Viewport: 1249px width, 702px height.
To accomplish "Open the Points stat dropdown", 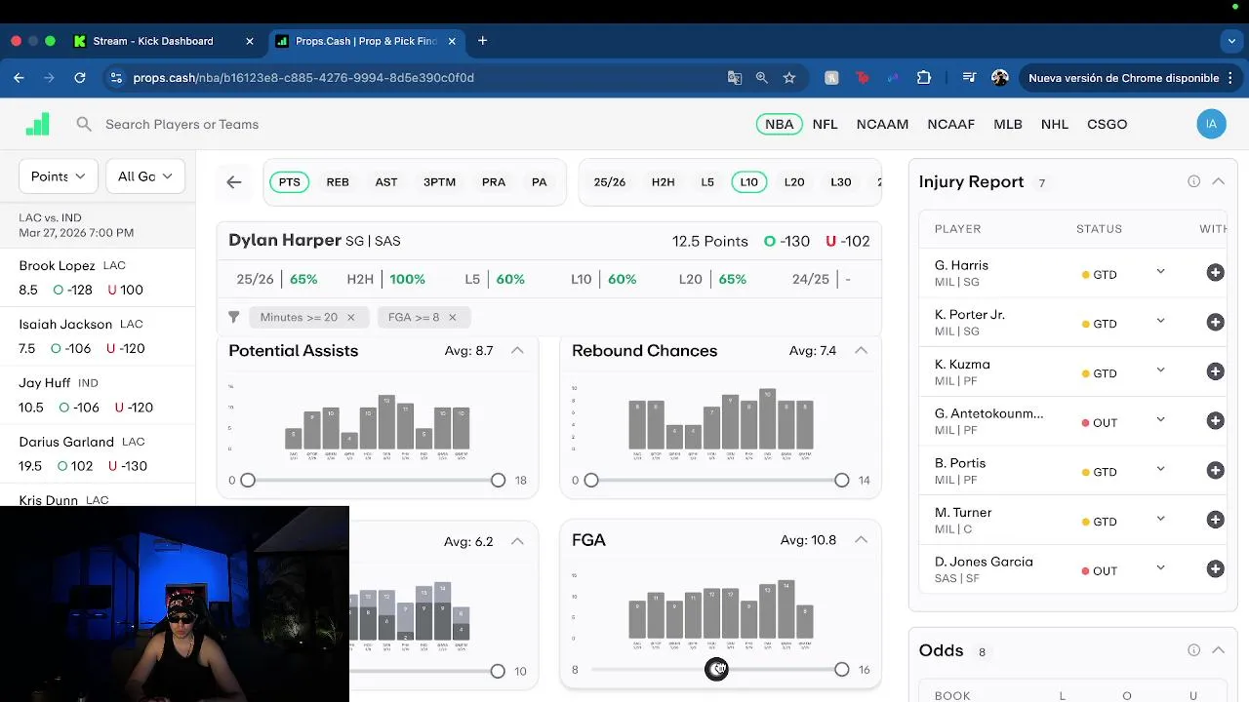I will (59, 176).
